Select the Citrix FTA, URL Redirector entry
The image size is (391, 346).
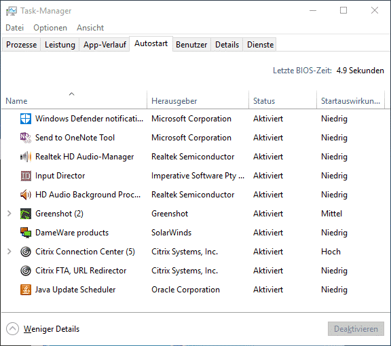pos(81,271)
